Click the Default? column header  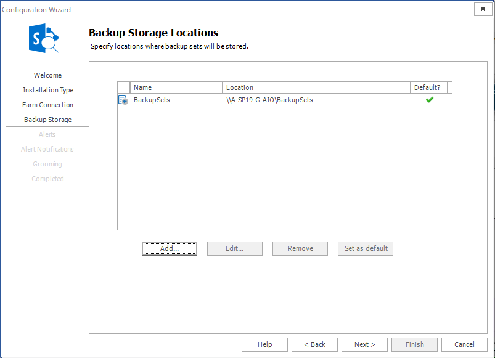click(x=428, y=87)
